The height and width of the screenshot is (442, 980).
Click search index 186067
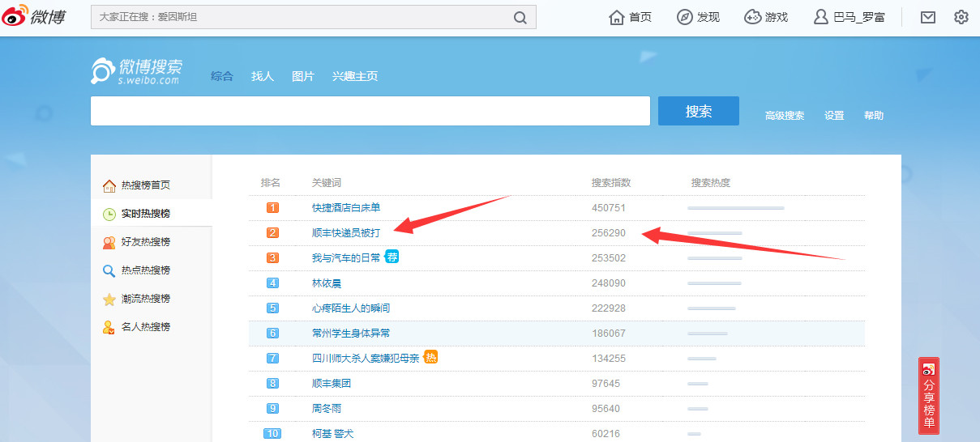609,334
